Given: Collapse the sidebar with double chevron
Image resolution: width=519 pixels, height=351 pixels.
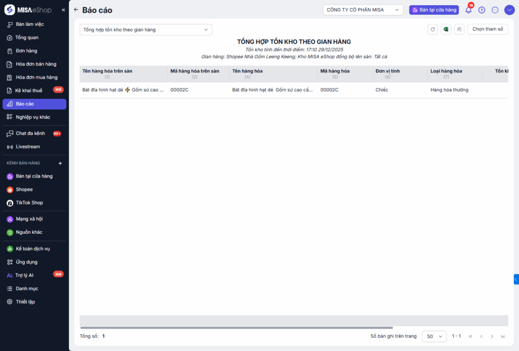Looking at the screenshot, I should click(x=63, y=10).
